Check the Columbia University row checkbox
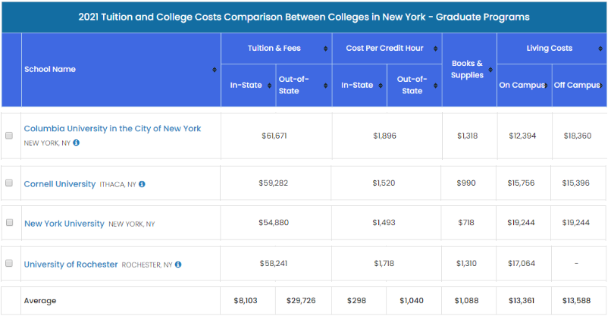Viewport: 611px width, 319px height. coord(9,136)
